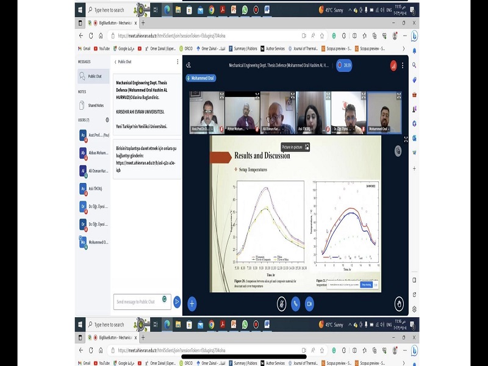Toggle the webcam share button
488x366 pixels.
point(309,303)
